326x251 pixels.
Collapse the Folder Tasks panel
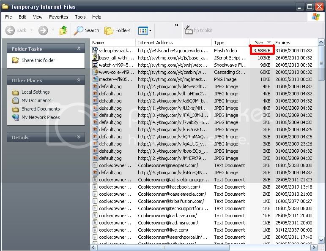pos(79,49)
